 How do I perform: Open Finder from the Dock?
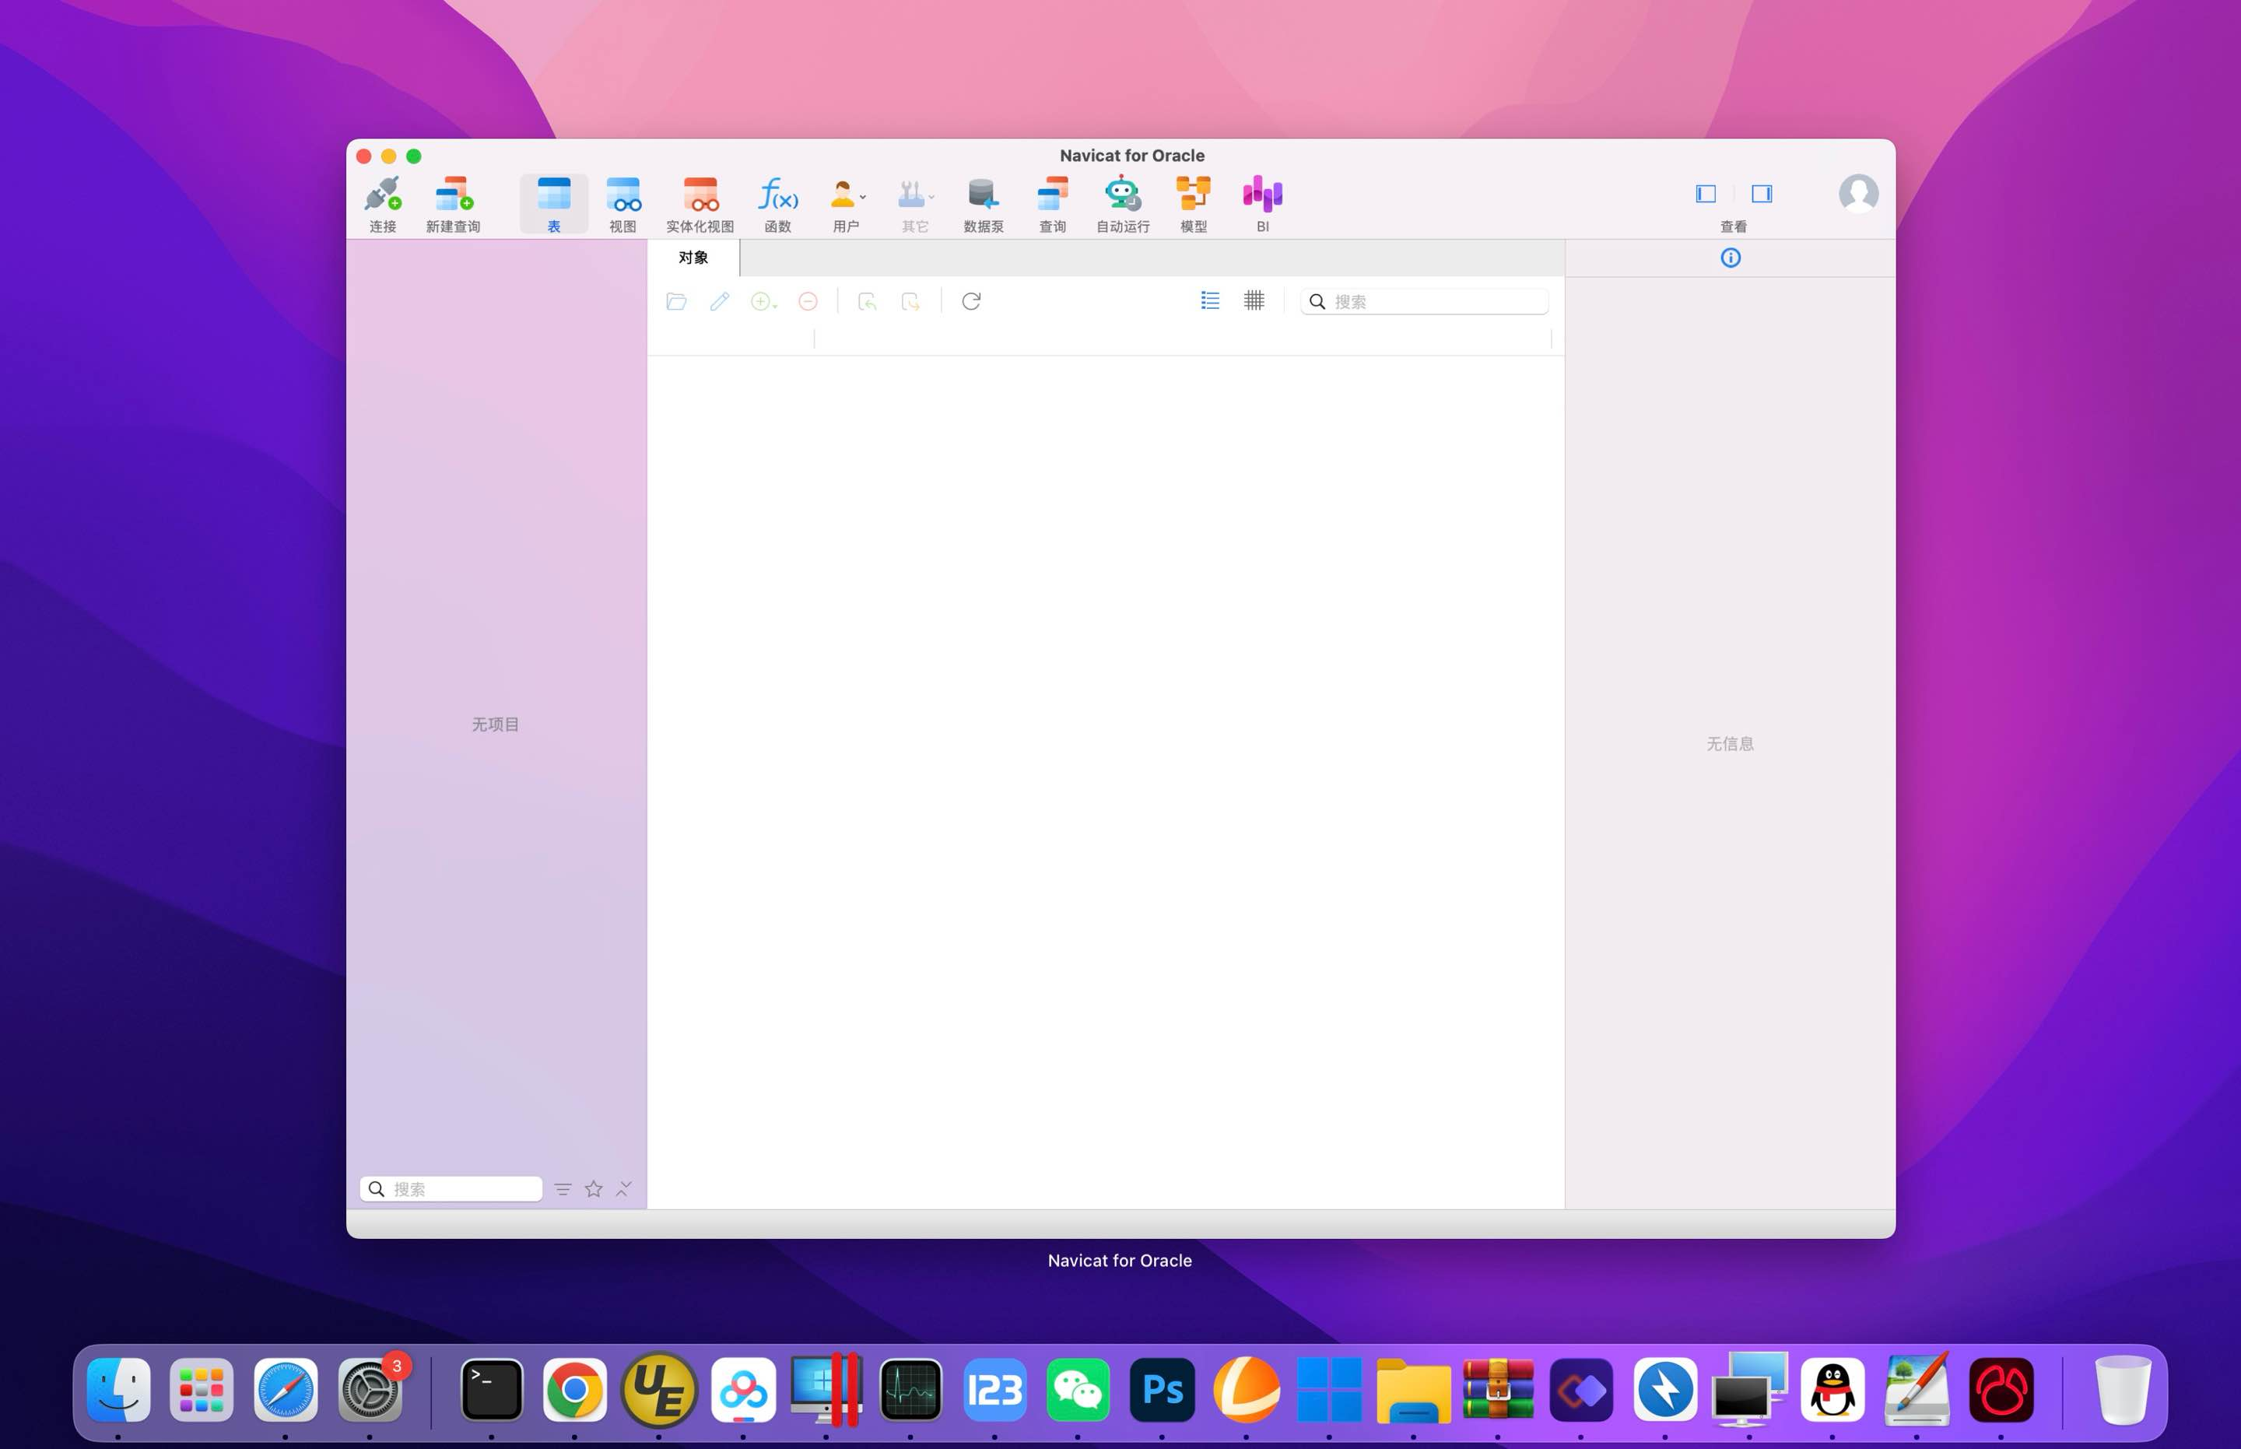(x=118, y=1389)
